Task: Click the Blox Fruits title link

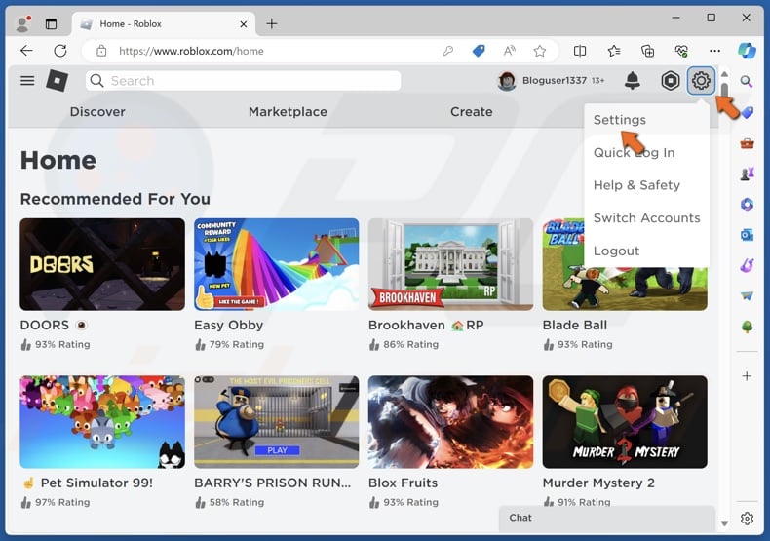Action: click(403, 483)
